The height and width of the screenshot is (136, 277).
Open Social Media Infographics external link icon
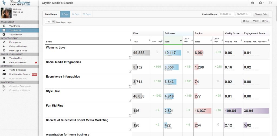130,72
